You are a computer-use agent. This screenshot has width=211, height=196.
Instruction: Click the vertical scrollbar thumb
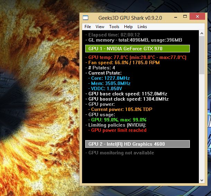click(202, 55)
